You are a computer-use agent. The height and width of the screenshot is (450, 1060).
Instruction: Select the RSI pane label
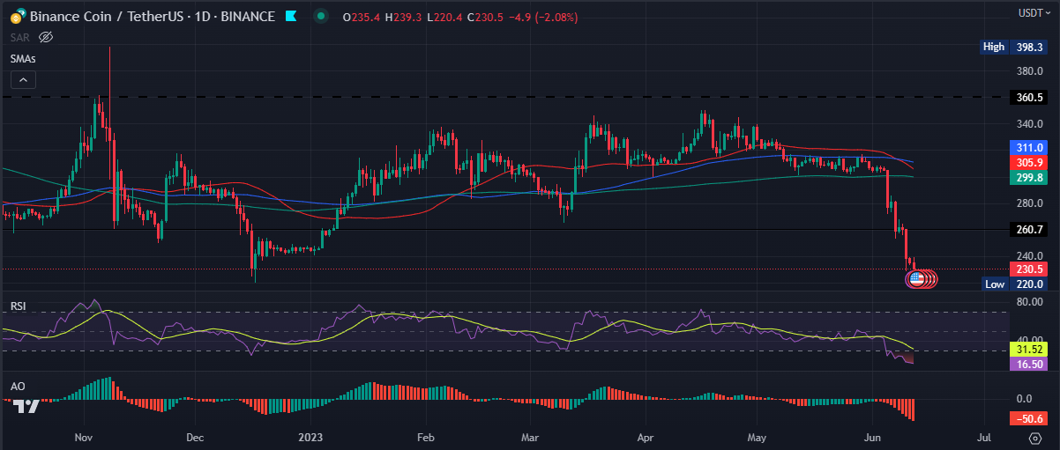click(x=18, y=306)
